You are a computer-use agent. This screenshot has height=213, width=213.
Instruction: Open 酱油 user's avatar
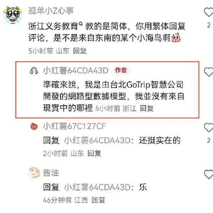pyautogui.click(x=34, y=173)
